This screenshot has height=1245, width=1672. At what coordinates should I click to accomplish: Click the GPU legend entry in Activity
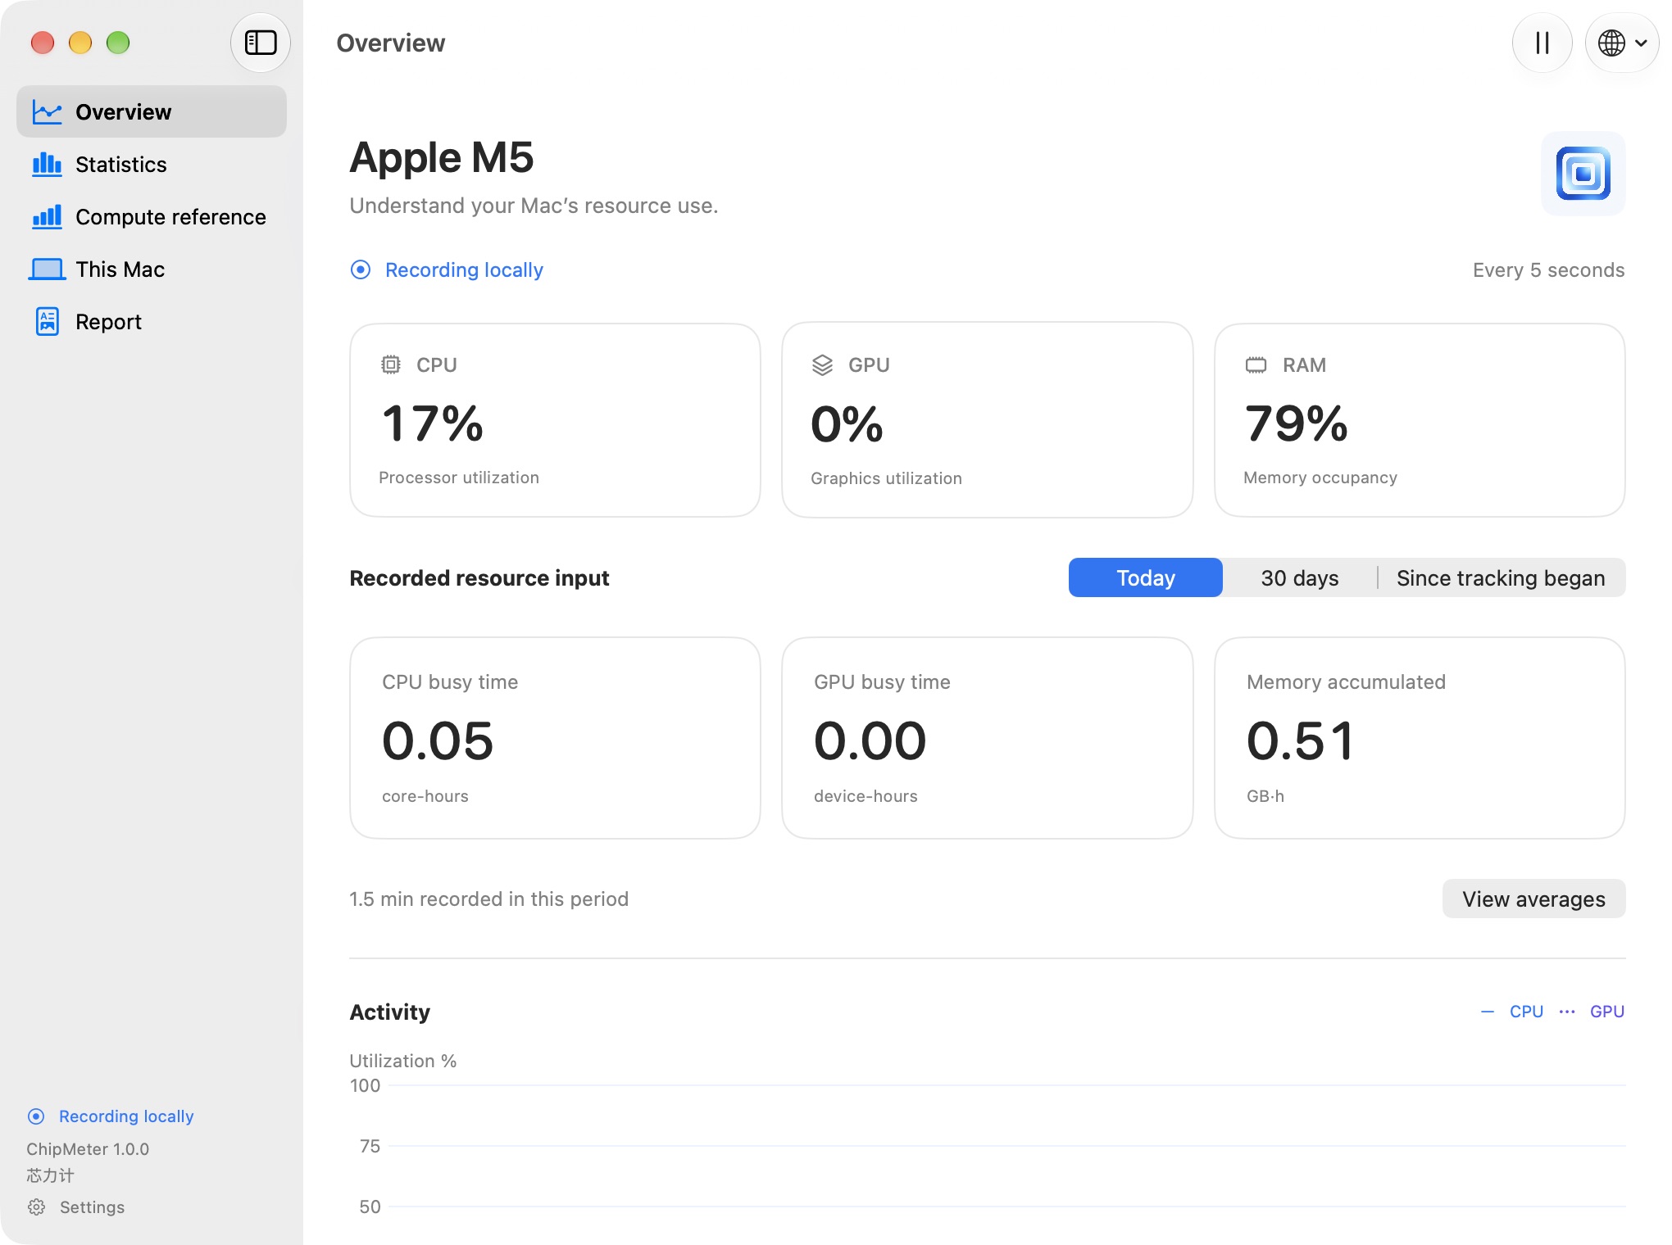pyautogui.click(x=1592, y=1012)
